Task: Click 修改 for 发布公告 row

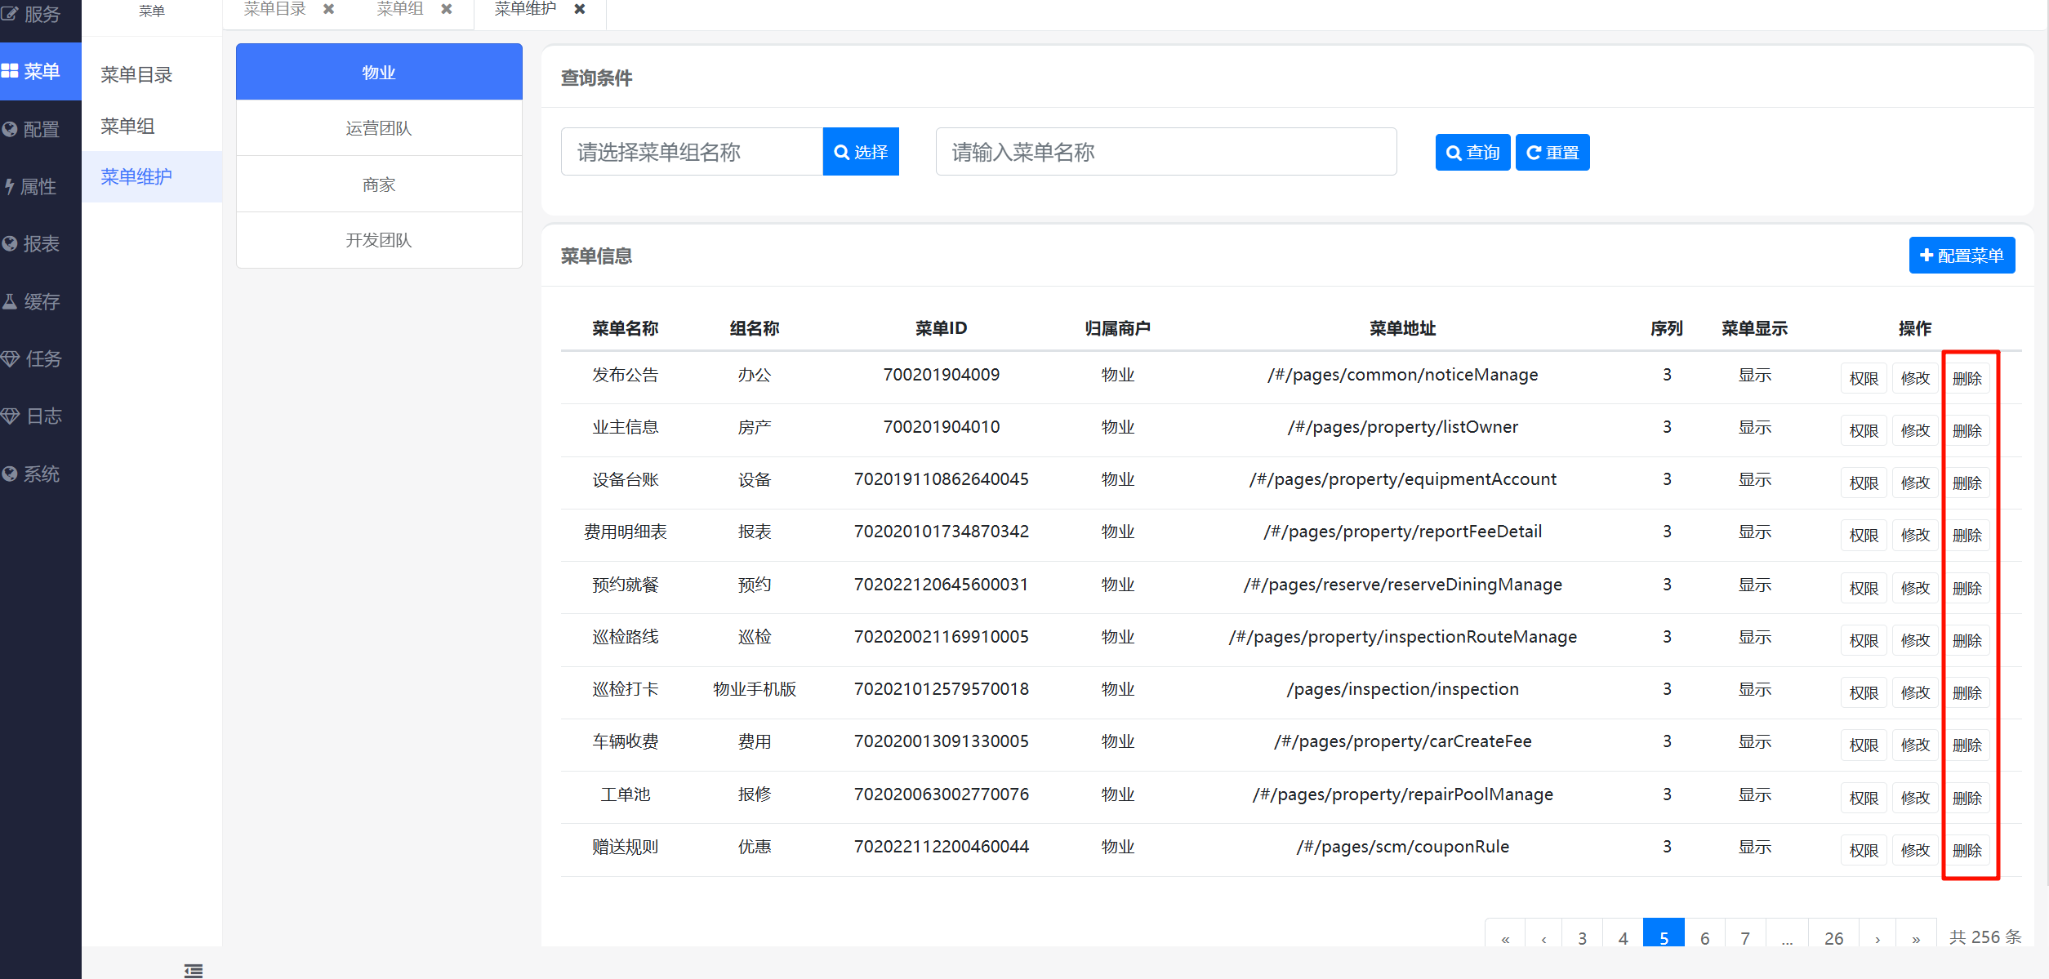Action: (1915, 378)
